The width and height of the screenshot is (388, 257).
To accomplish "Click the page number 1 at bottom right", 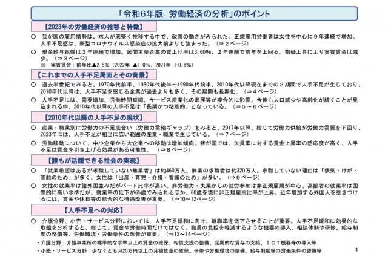I will click(x=356, y=250).
